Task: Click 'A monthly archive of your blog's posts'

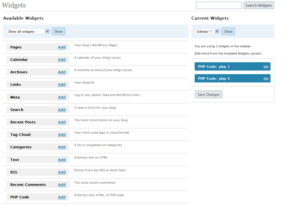Action: (103, 70)
